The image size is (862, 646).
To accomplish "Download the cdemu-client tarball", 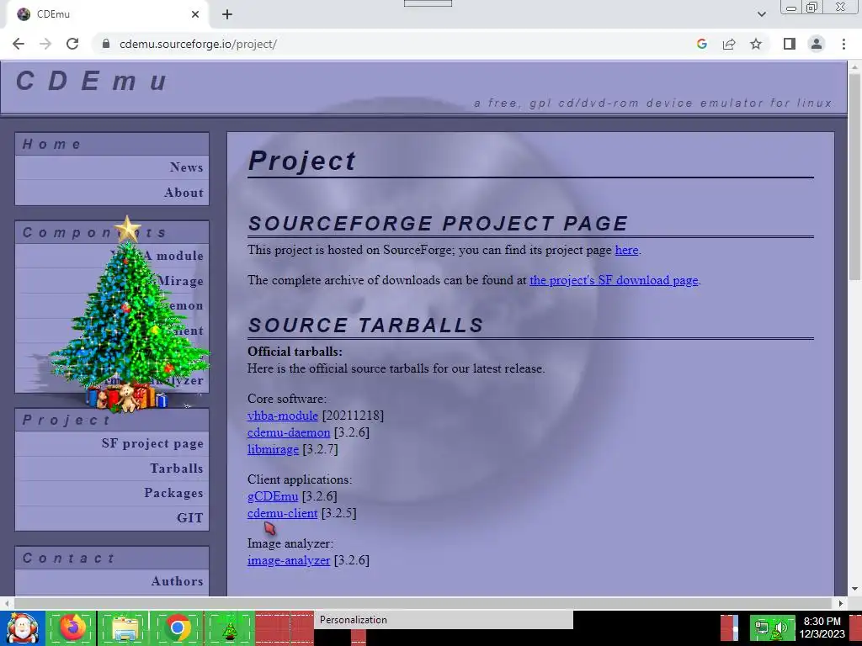I will [x=282, y=513].
